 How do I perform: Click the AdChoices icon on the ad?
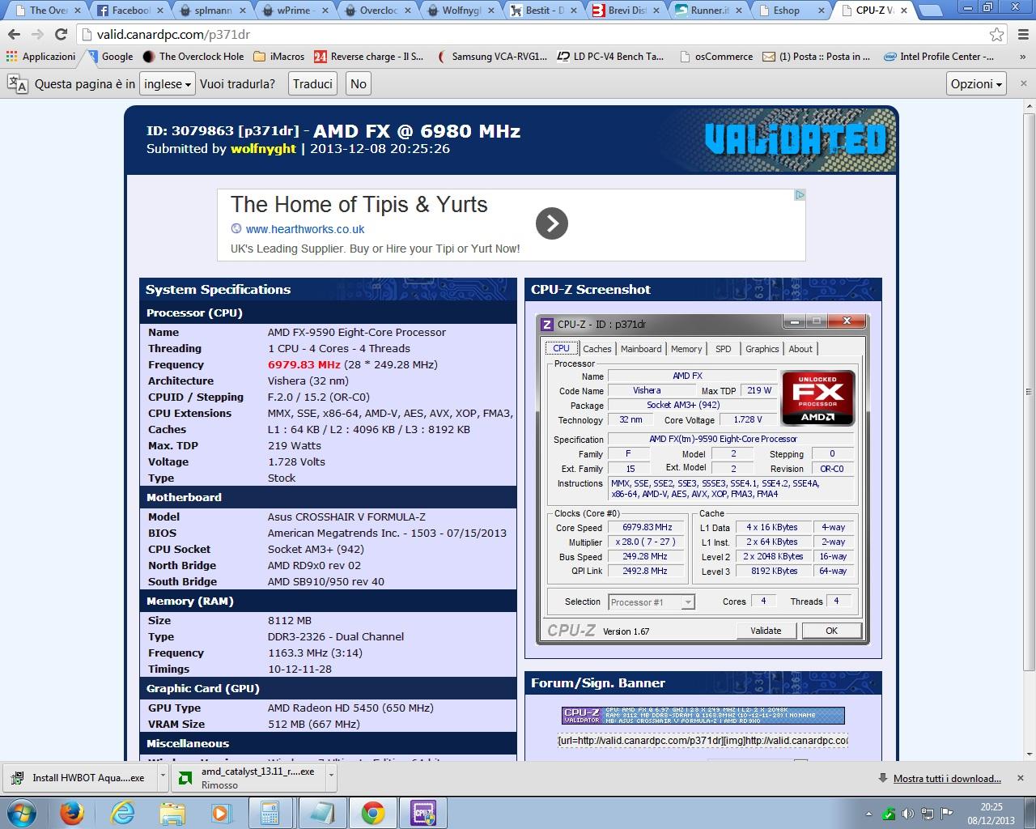click(x=799, y=195)
